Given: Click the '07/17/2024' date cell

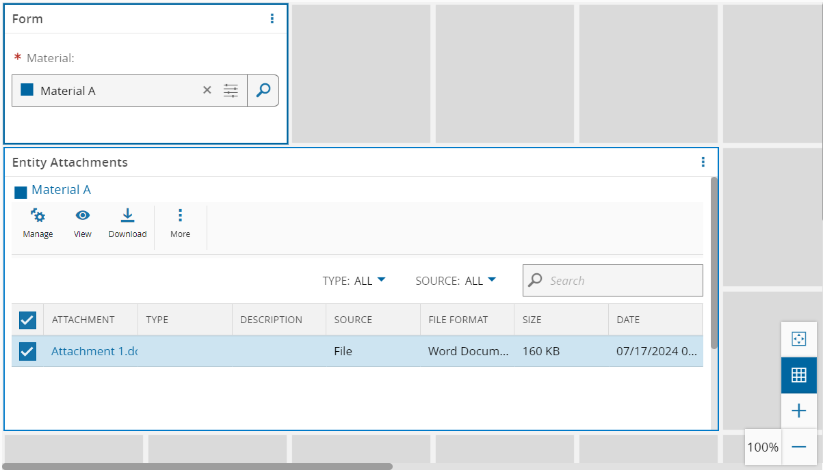Looking at the screenshot, I should click(x=655, y=351).
